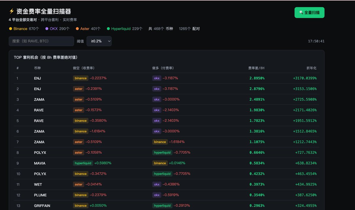Click the MAVIA coin name
This screenshot has height=210, width=355.
tap(40, 163)
